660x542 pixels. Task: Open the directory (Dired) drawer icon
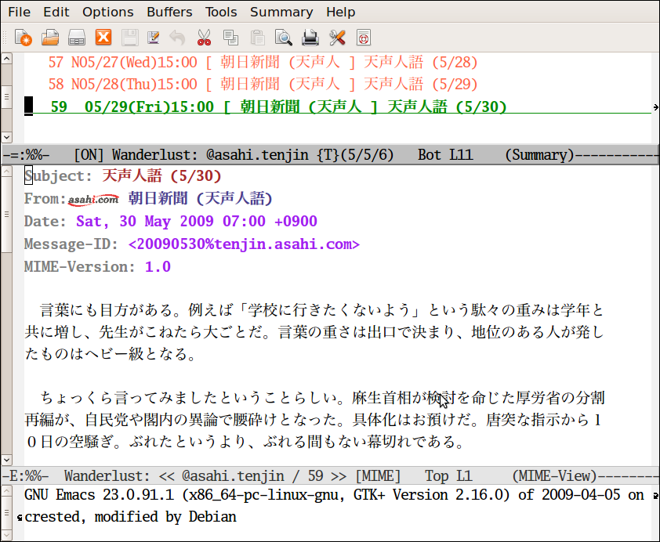(x=77, y=38)
